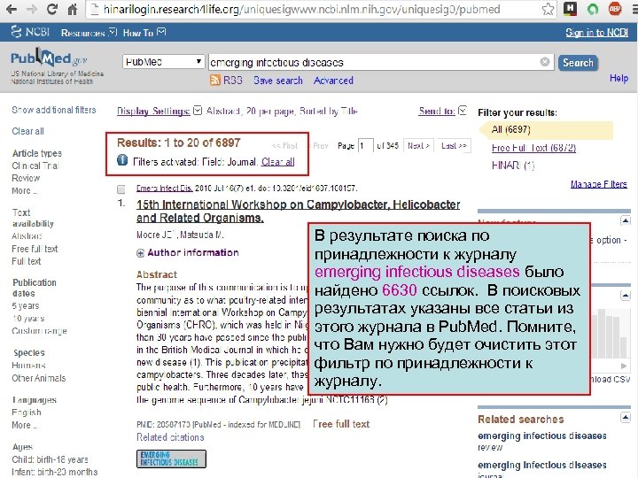Expand the Resources menu

(89, 33)
